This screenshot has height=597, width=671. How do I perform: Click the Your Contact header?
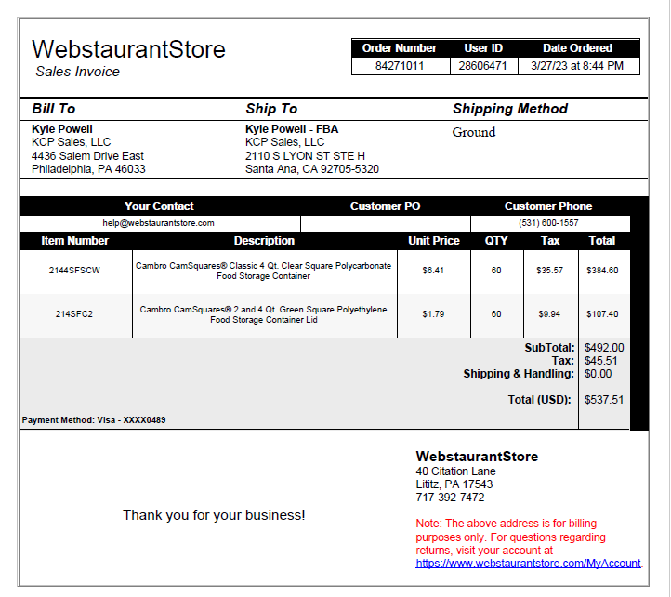159,206
